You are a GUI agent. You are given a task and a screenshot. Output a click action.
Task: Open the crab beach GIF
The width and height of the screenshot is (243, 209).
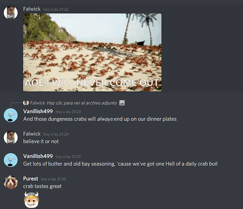[92, 52]
